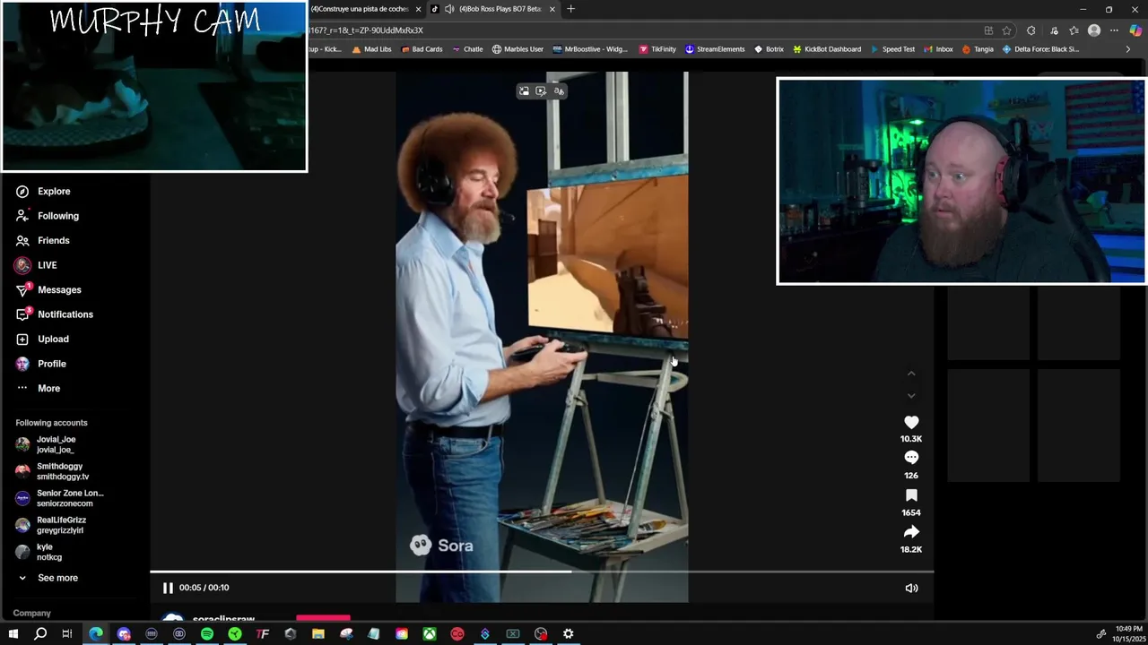This screenshot has height=645, width=1148.
Task: Open the Mad Libs bookmark
Action: [371, 49]
